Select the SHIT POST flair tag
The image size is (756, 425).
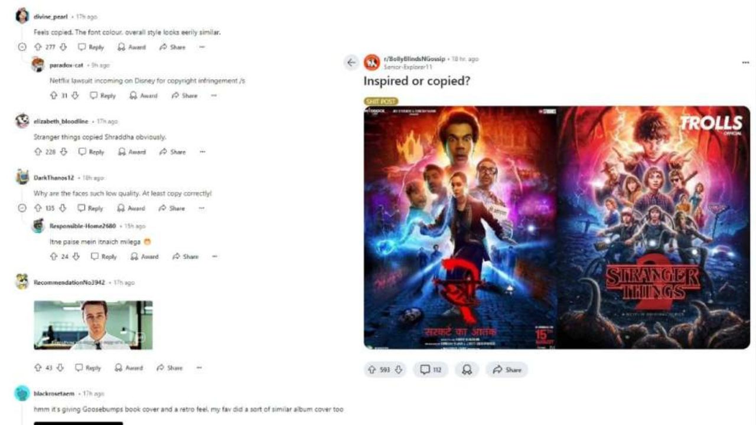click(x=381, y=102)
